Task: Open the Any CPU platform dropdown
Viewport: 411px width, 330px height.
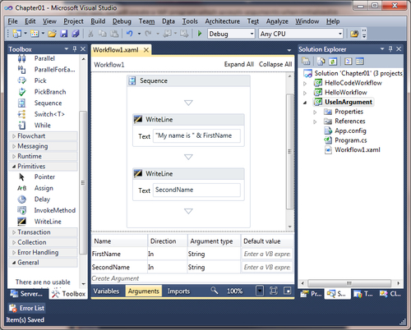Action: pyautogui.click(x=340, y=34)
